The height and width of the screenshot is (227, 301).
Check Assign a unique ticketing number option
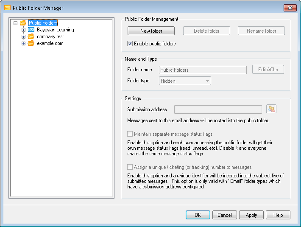point(130,168)
